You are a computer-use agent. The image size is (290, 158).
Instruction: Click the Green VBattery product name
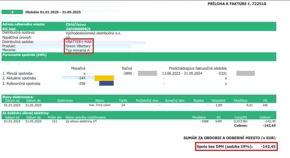click(x=78, y=46)
